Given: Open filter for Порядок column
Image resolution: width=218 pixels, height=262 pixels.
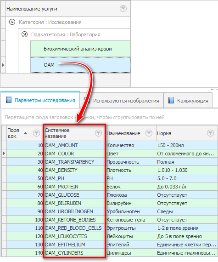Looking at the screenshot, I should [x=36, y=133].
